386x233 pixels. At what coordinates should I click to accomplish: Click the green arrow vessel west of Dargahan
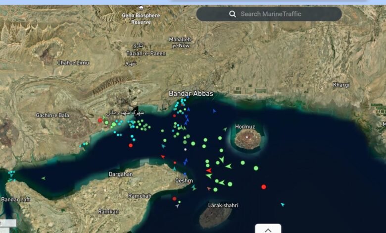pos(43,178)
